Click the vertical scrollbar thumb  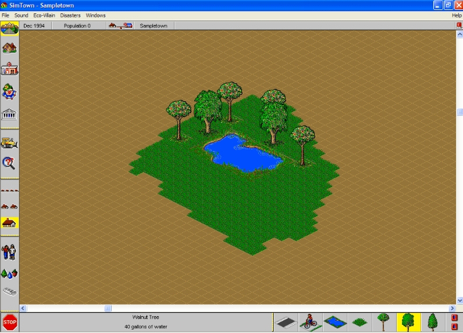click(x=460, y=112)
